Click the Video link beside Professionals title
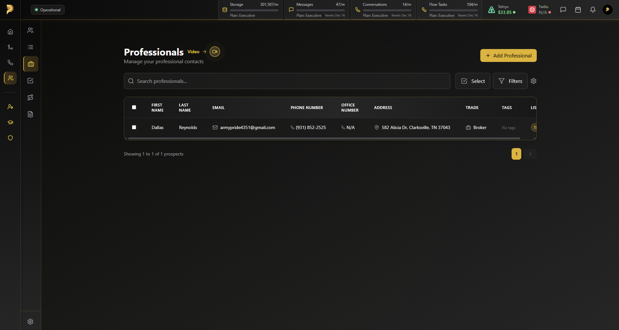 tap(194, 52)
